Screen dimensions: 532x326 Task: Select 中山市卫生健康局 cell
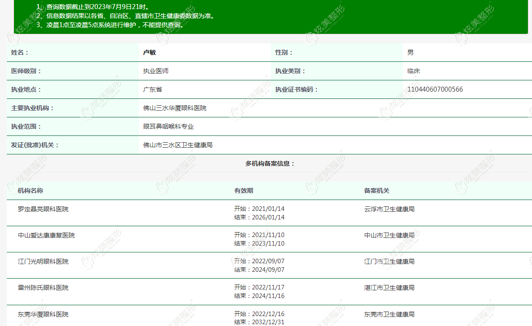[x=389, y=235]
